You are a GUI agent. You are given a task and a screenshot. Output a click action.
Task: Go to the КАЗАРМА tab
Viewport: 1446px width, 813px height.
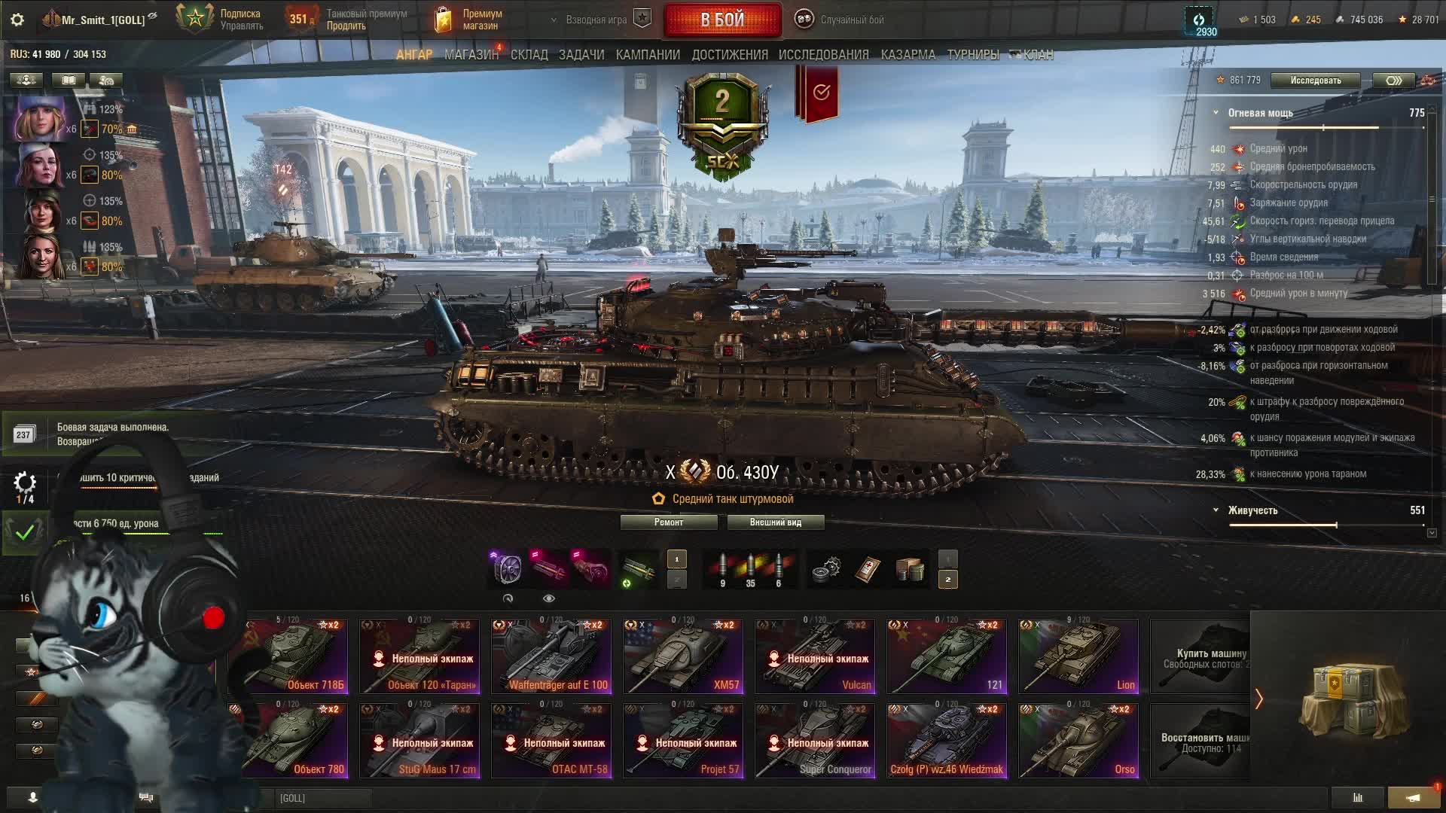pyautogui.click(x=908, y=55)
